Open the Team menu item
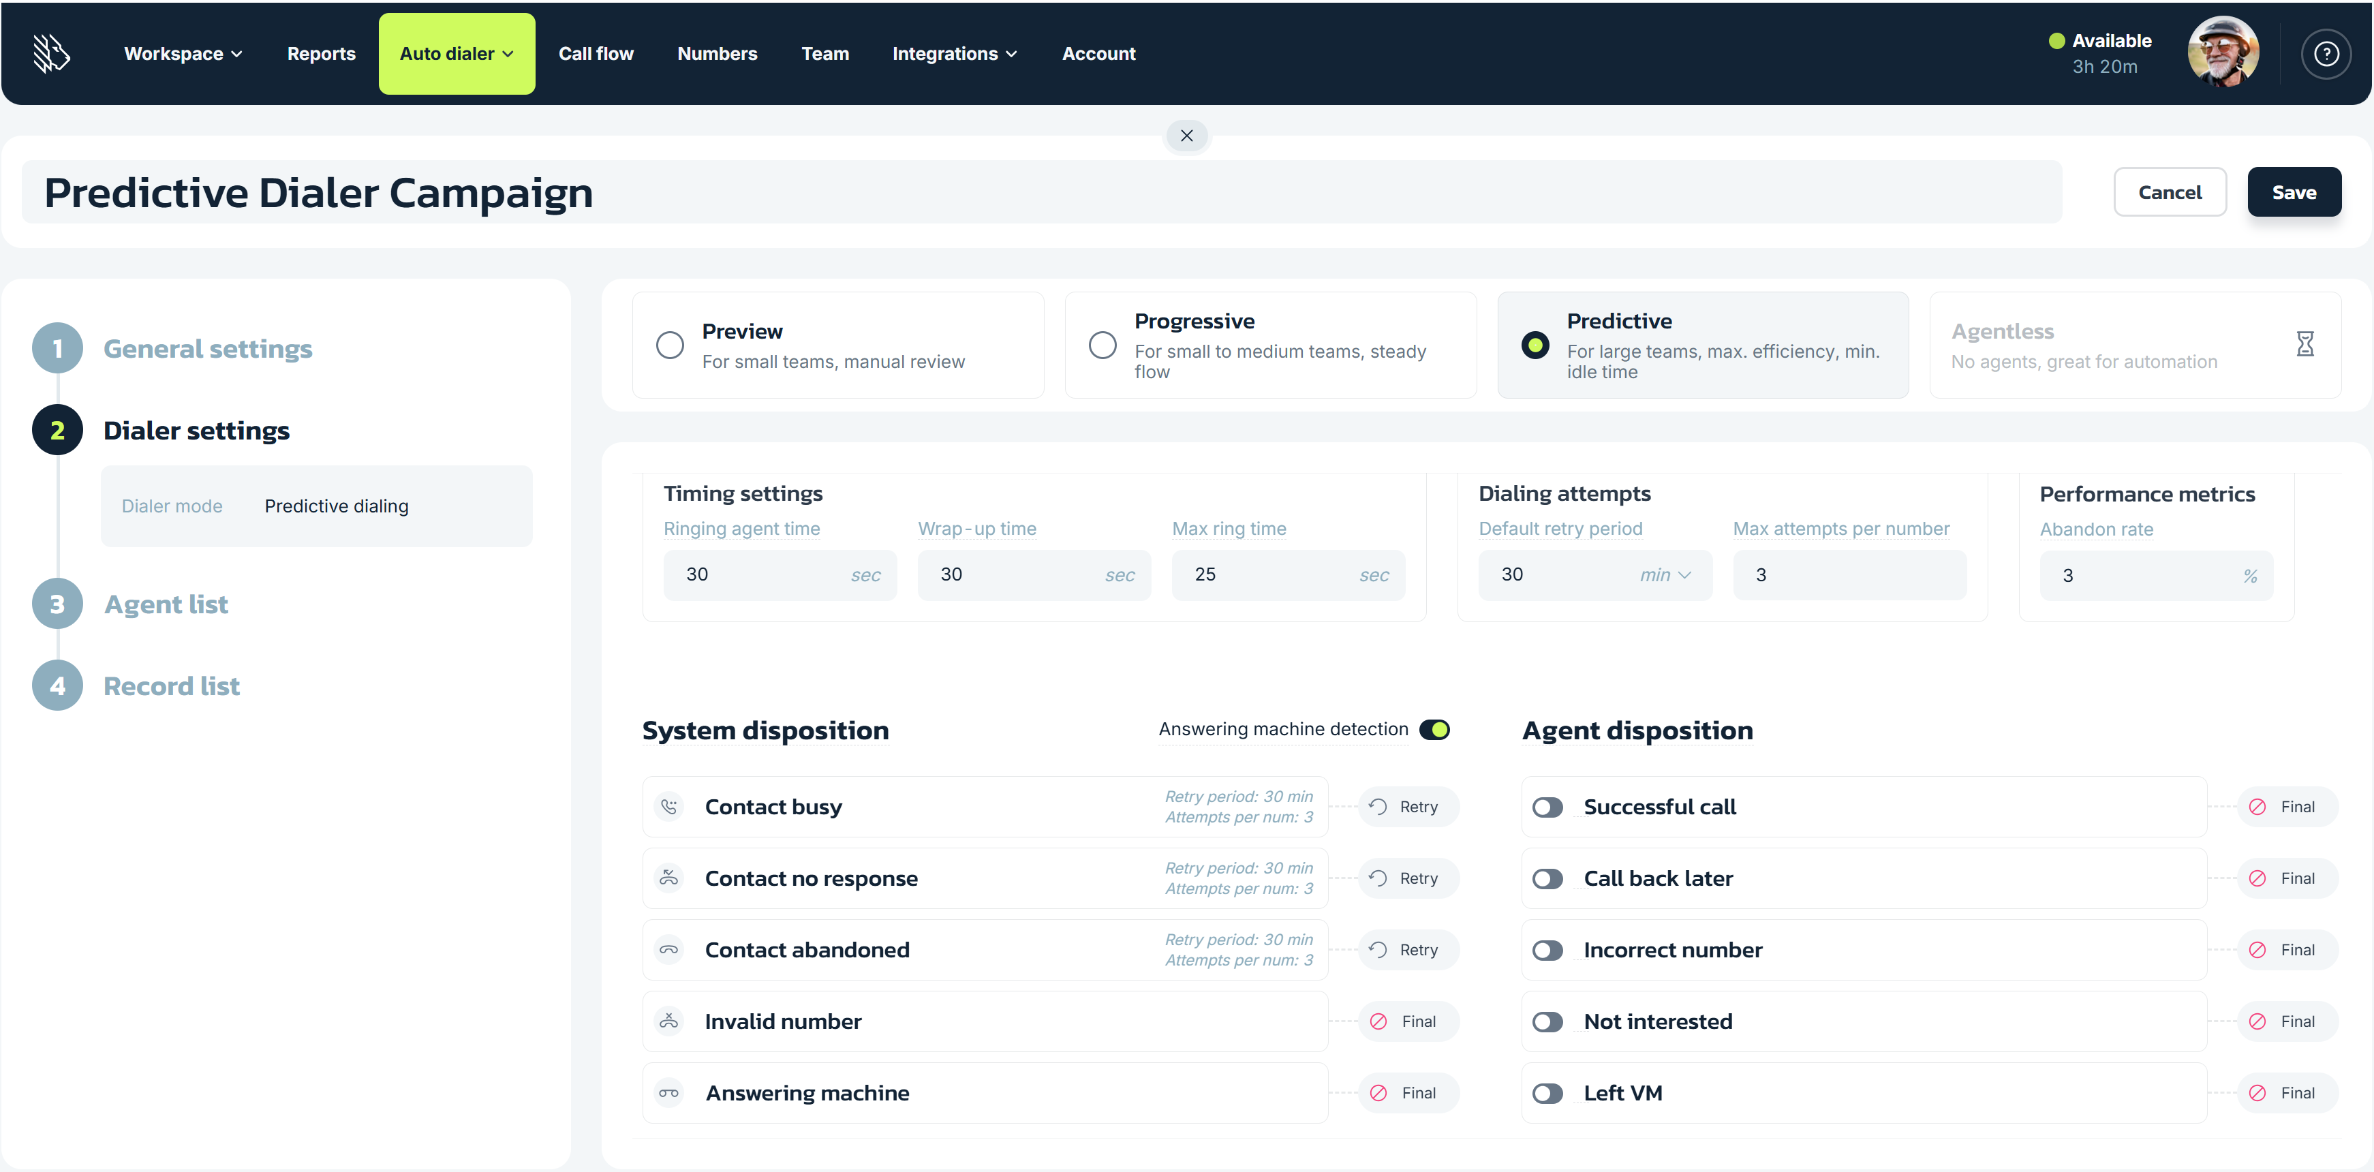 pyautogui.click(x=824, y=53)
